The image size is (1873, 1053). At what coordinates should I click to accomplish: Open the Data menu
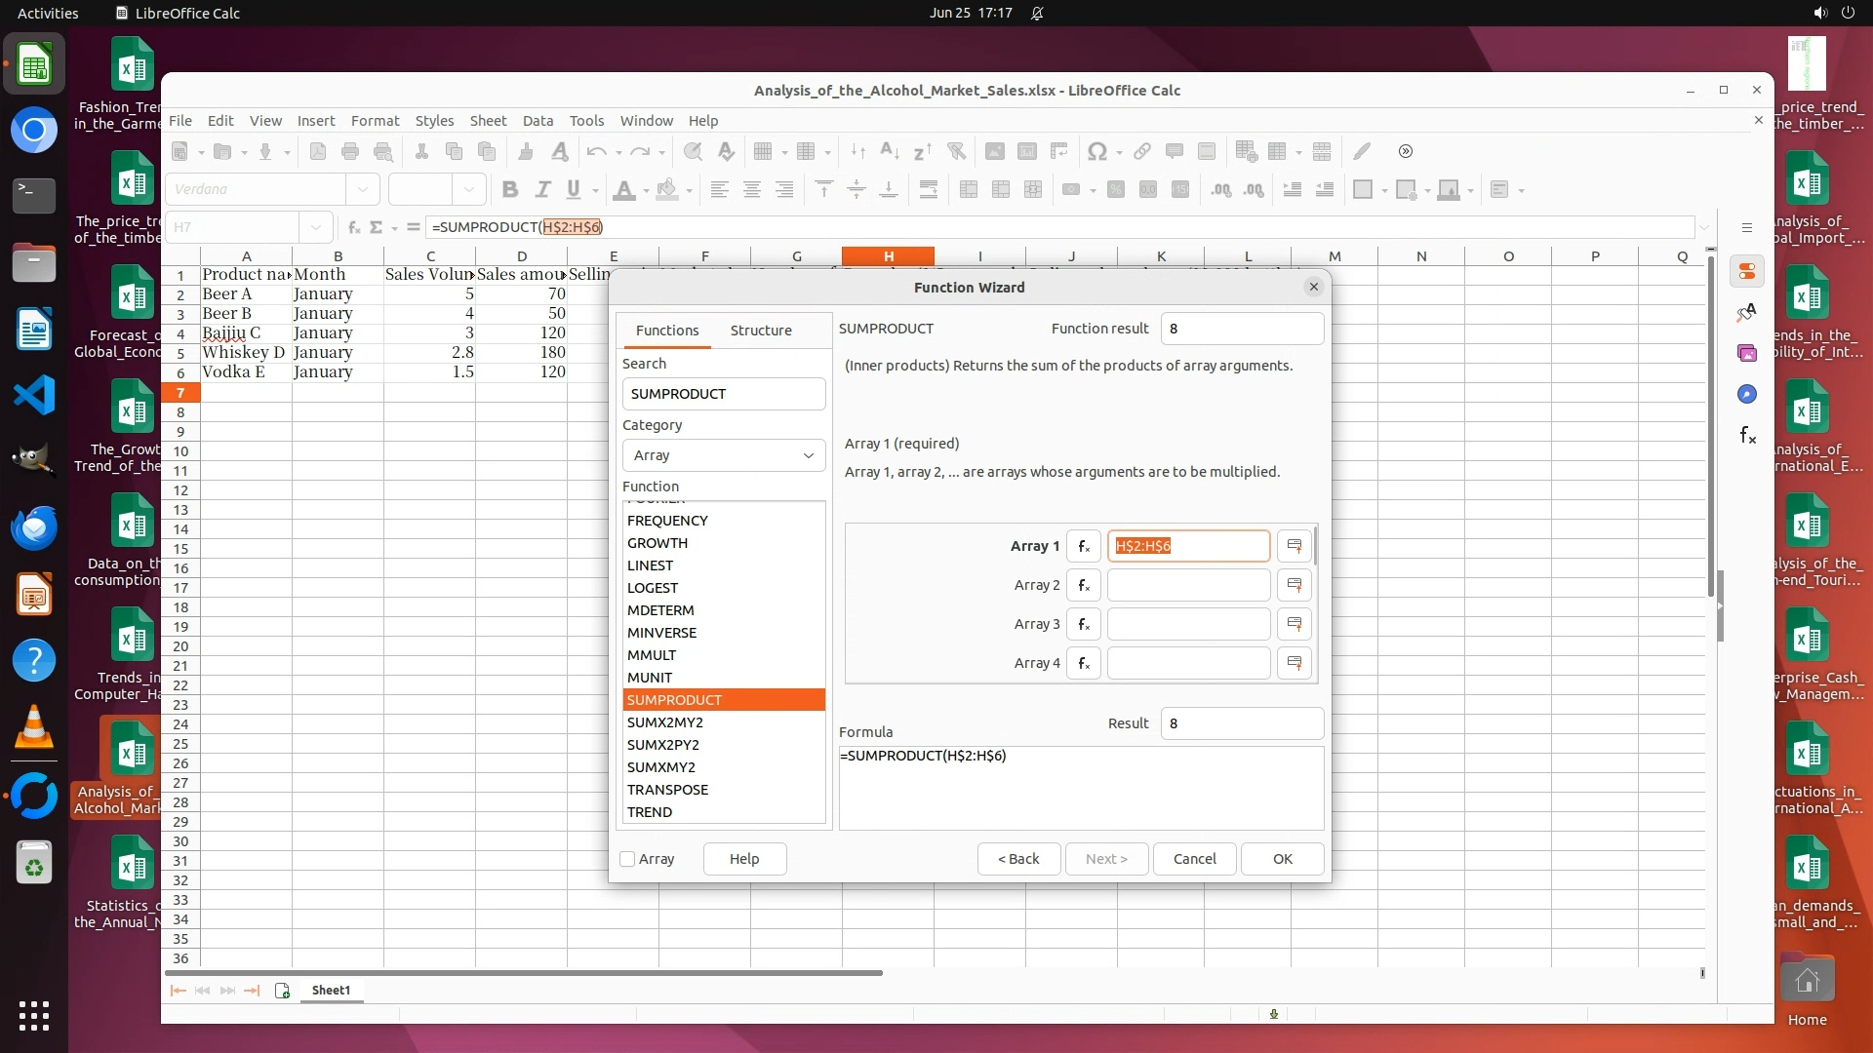tap(538, 121)
